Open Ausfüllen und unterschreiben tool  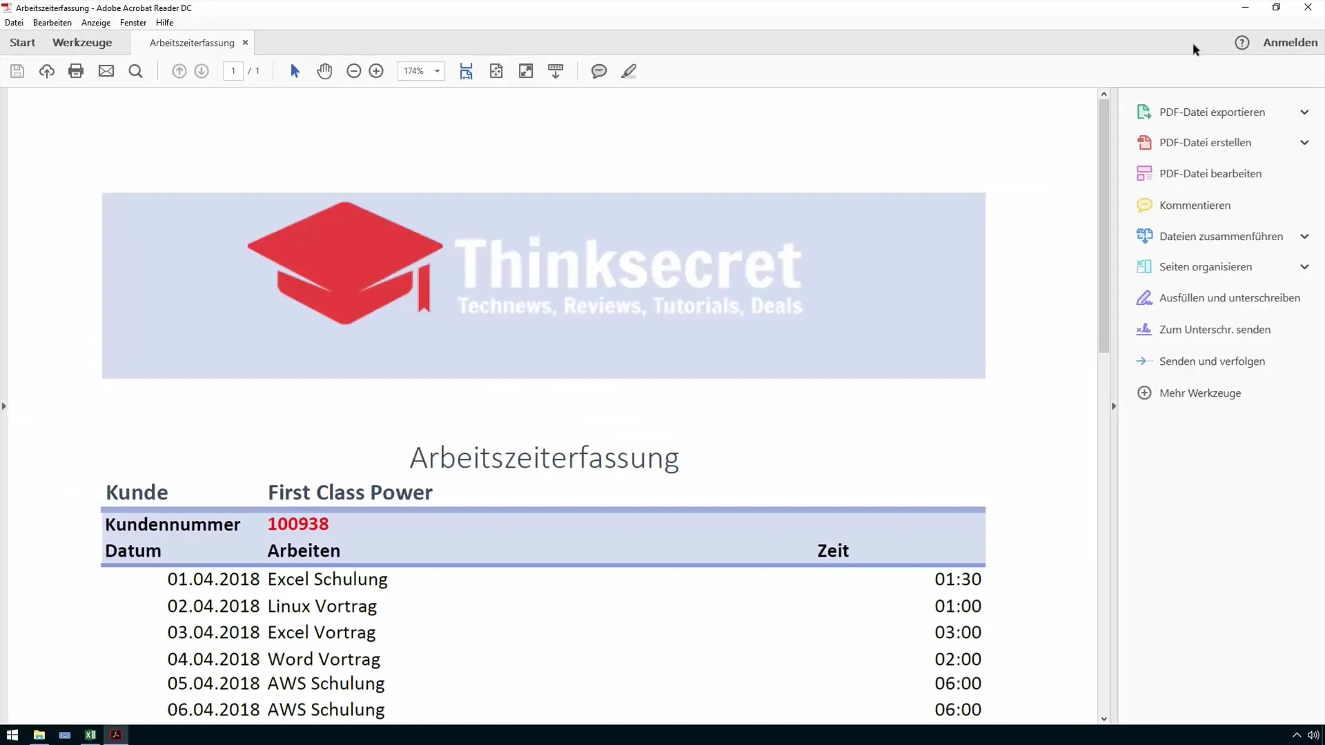point(1229,298)
